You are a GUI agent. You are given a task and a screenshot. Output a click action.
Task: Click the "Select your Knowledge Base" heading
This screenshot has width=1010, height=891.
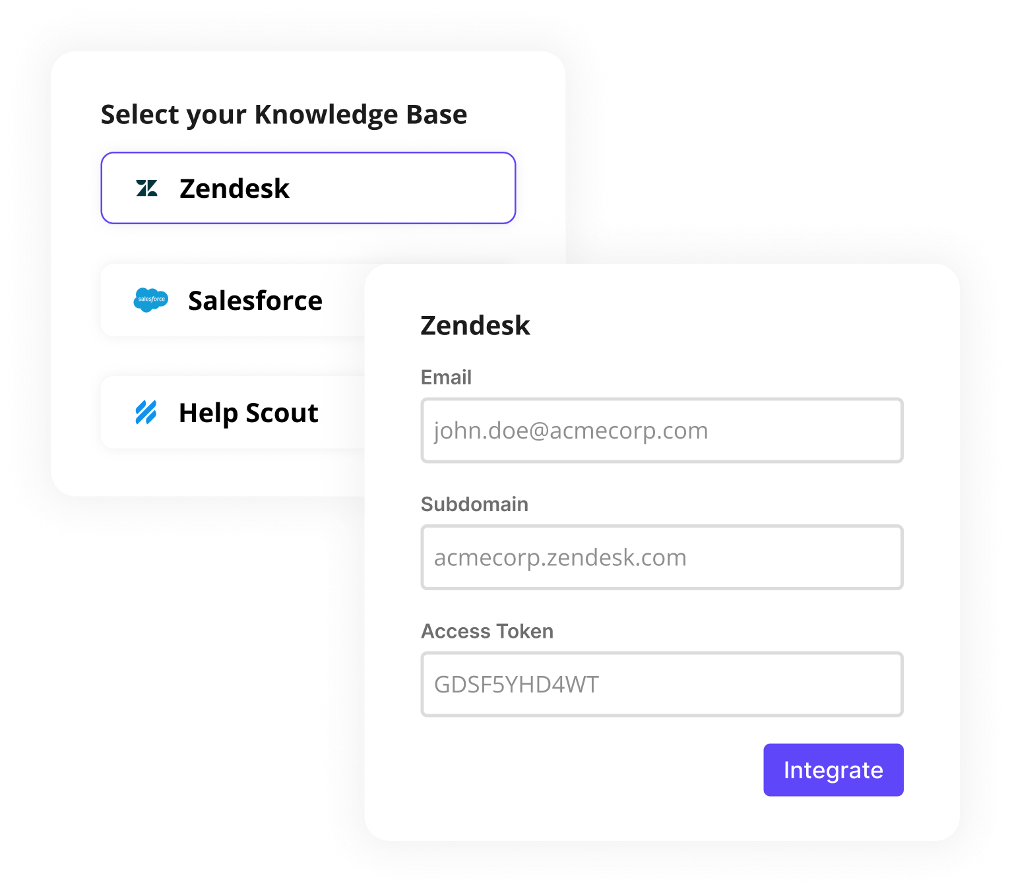(284, 115)
